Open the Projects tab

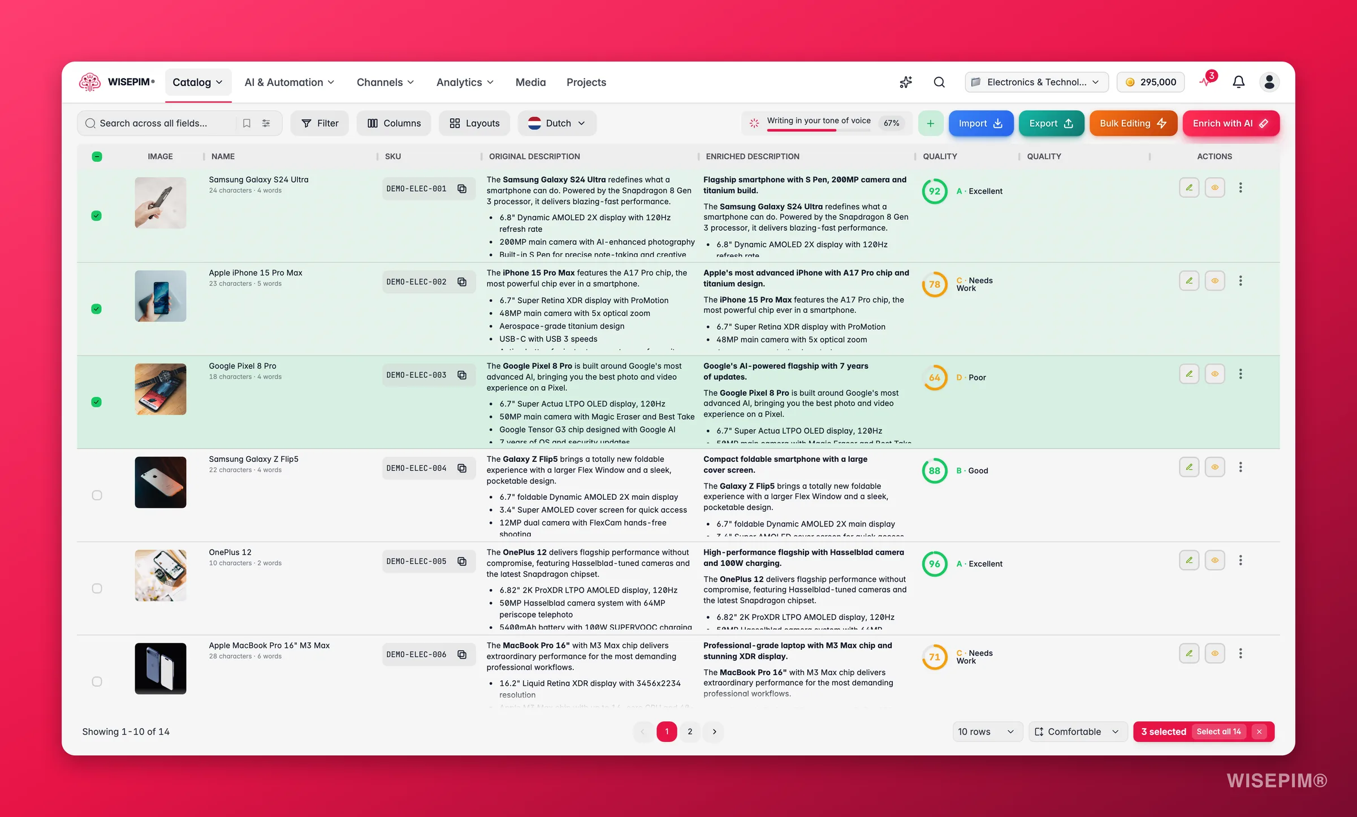coord(586,83)
